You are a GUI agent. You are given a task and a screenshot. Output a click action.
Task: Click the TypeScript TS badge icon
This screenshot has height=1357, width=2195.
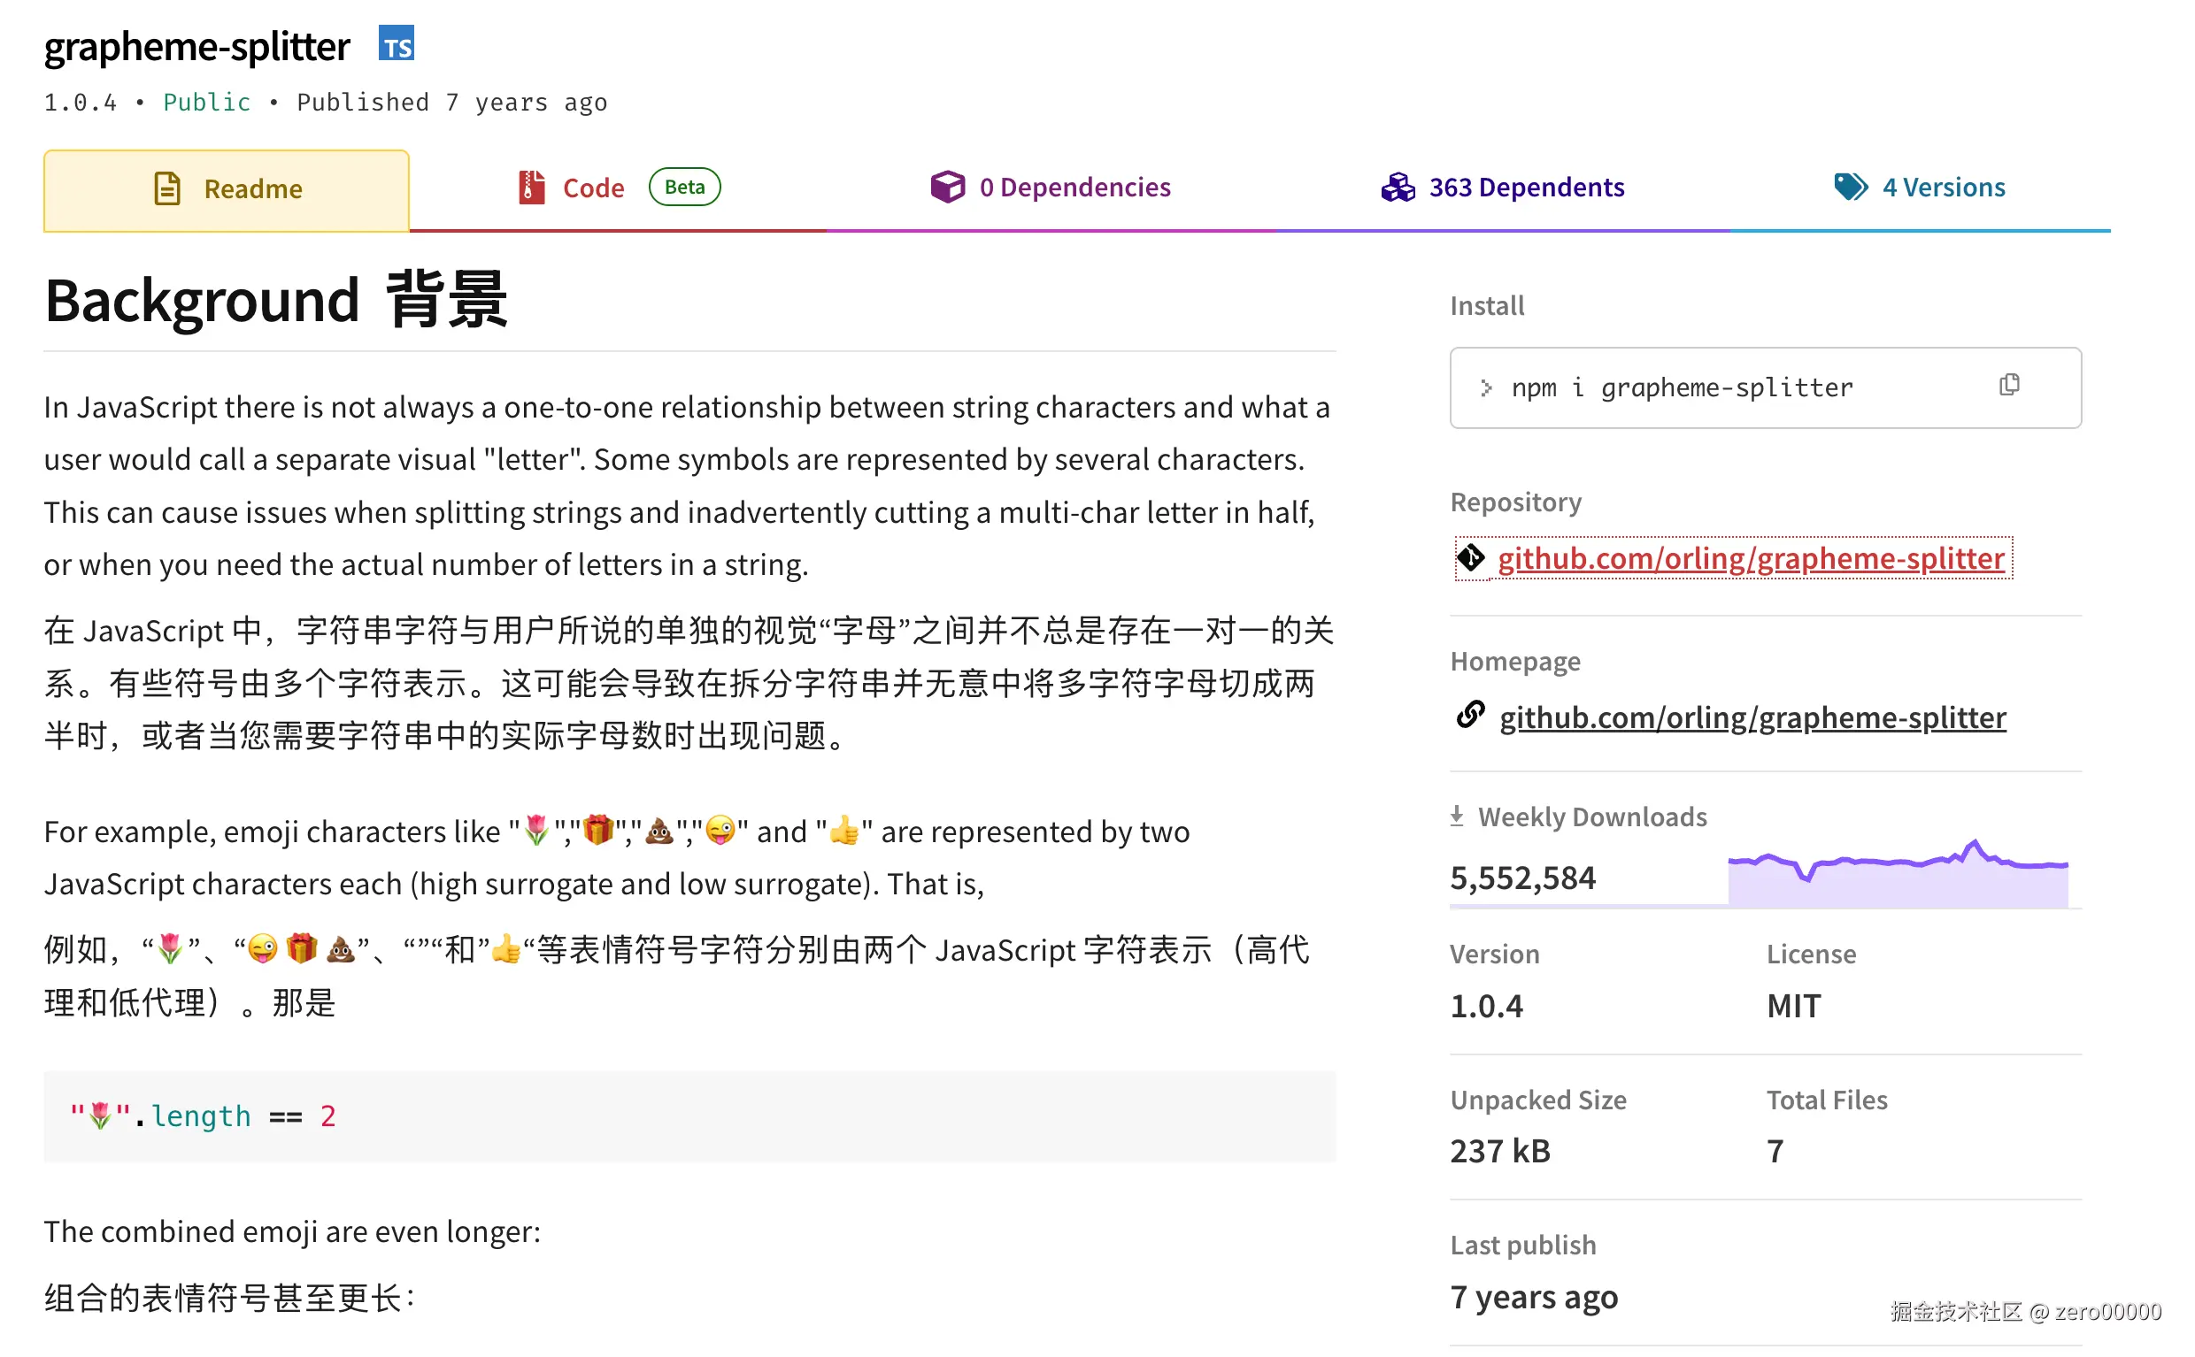pyautogui.click(x=396, y=44)
